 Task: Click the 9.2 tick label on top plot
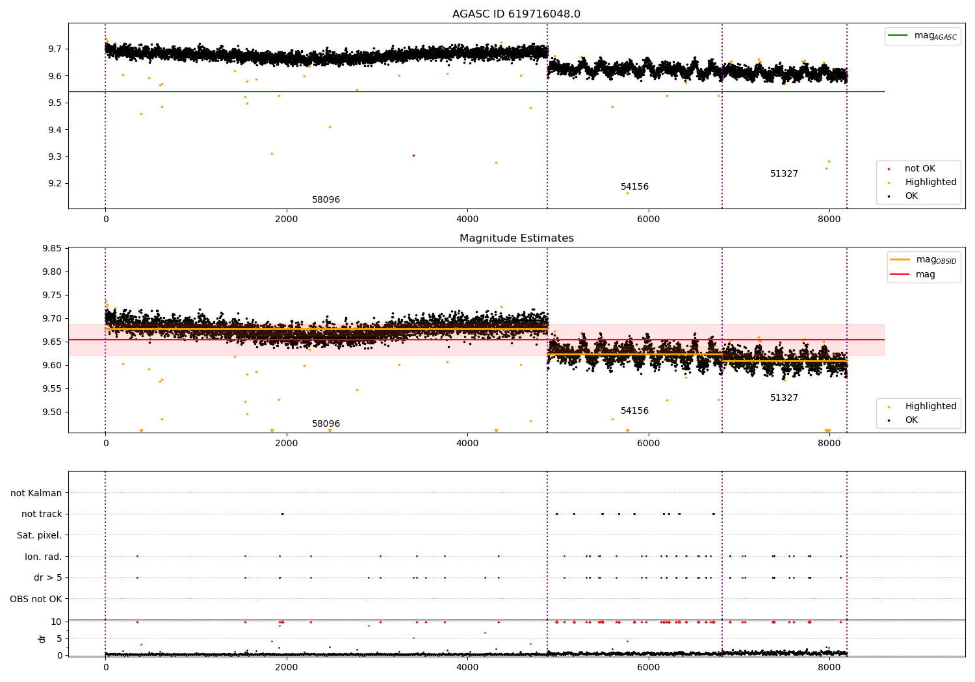pyautogui.click(x=55, y=184)
